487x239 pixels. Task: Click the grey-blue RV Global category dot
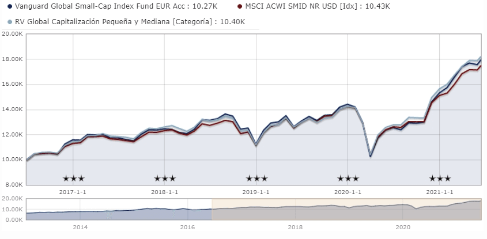[10, 22]
